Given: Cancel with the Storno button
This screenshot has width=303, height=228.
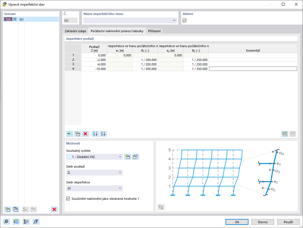Looking at the screenshot, I should pyautogui.click(x=263, y=222).
